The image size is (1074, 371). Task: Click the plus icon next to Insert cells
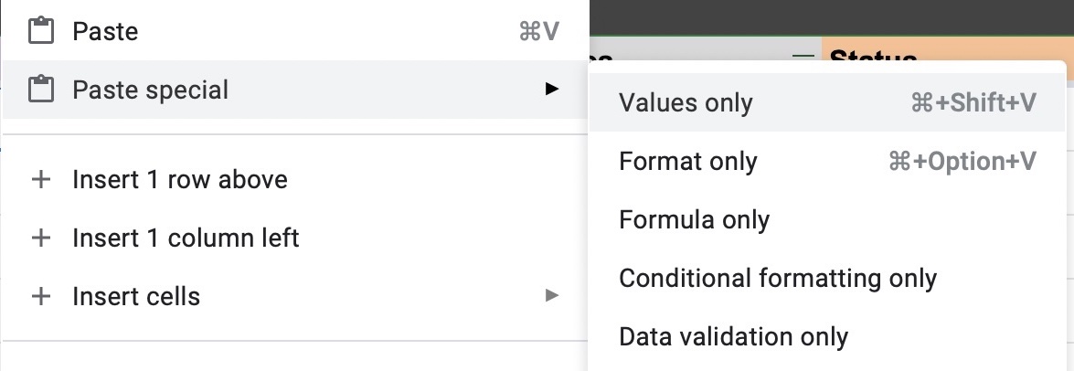[x=40, y=296]
